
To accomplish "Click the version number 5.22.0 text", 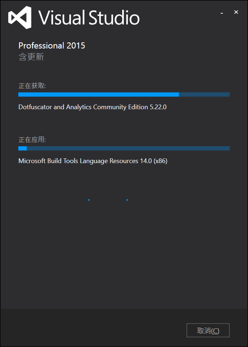I will coord(158,107).
